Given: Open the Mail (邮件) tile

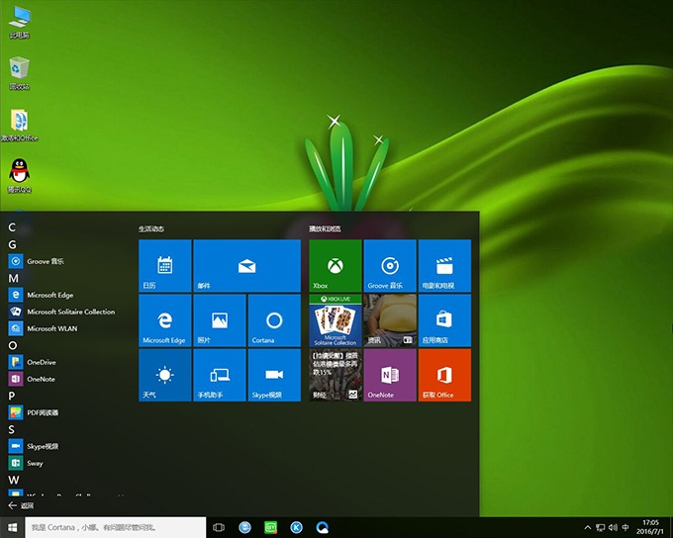Looking at the screenshot, I should click(x=246, y=265).
